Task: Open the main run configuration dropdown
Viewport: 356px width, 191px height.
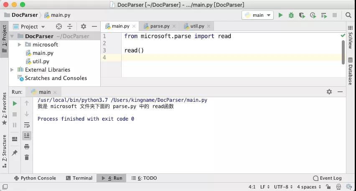Action: [x=257, y=15]
